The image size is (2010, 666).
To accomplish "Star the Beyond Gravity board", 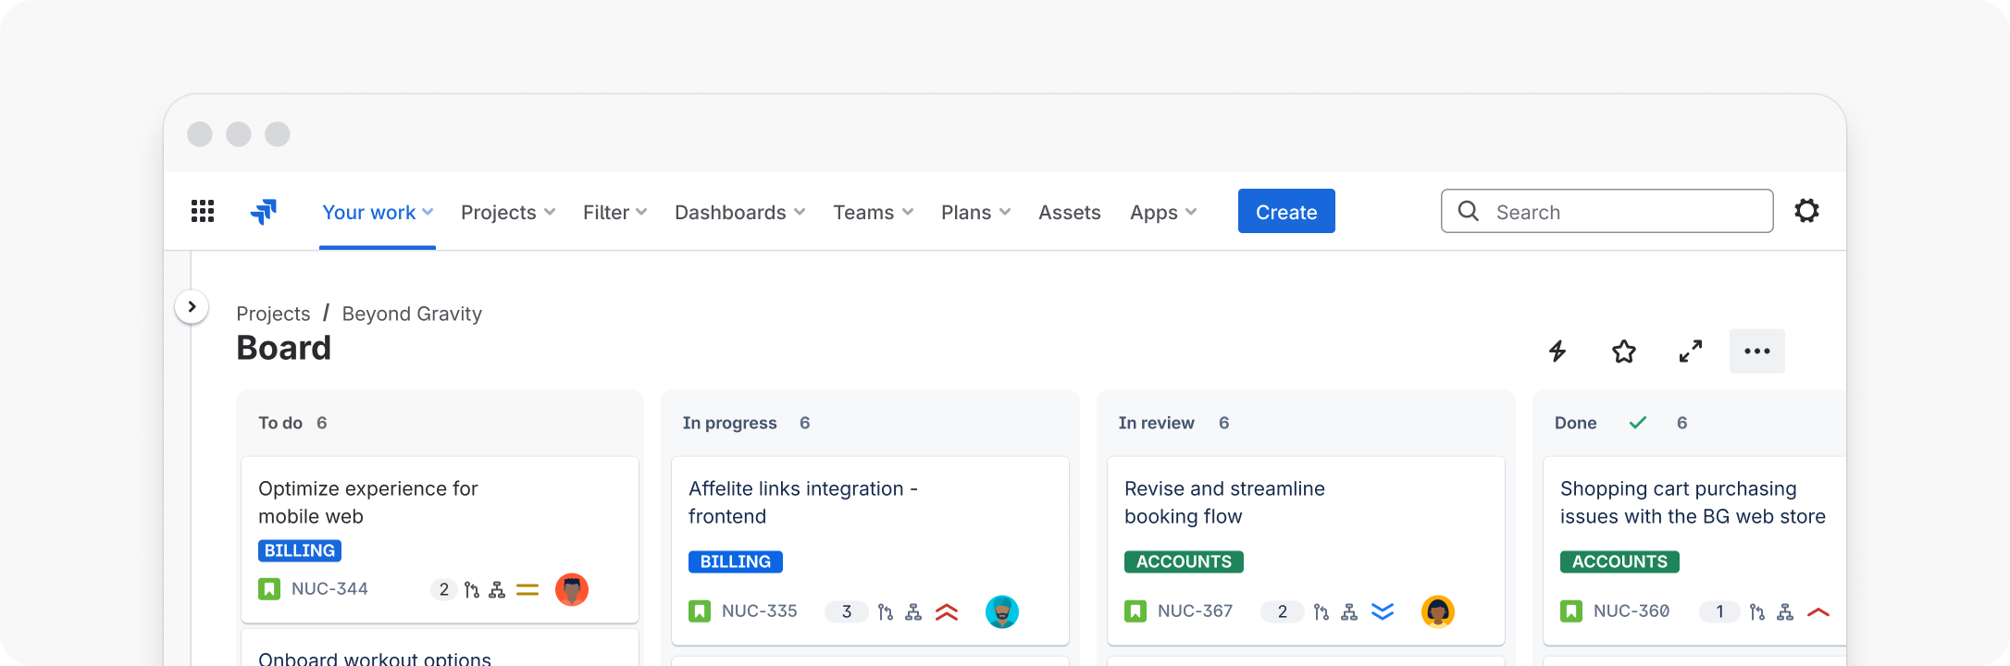I will coord(1623,351).
